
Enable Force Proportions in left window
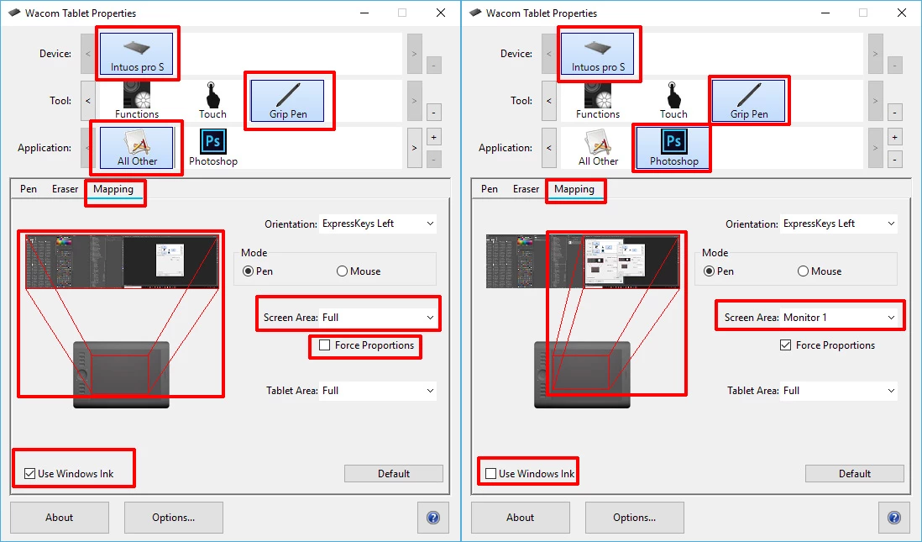[x=325, y=345]
